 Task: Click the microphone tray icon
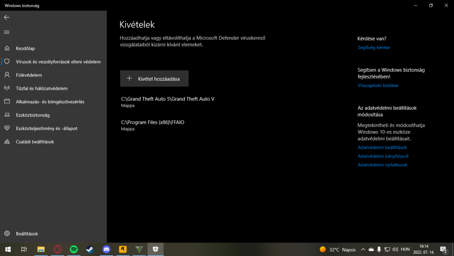click(379, 249)
